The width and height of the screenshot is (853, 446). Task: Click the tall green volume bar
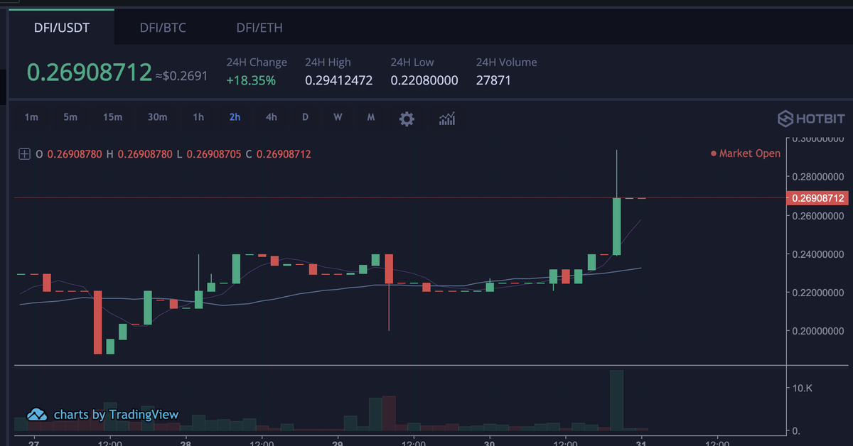click(x=616, y=401)
